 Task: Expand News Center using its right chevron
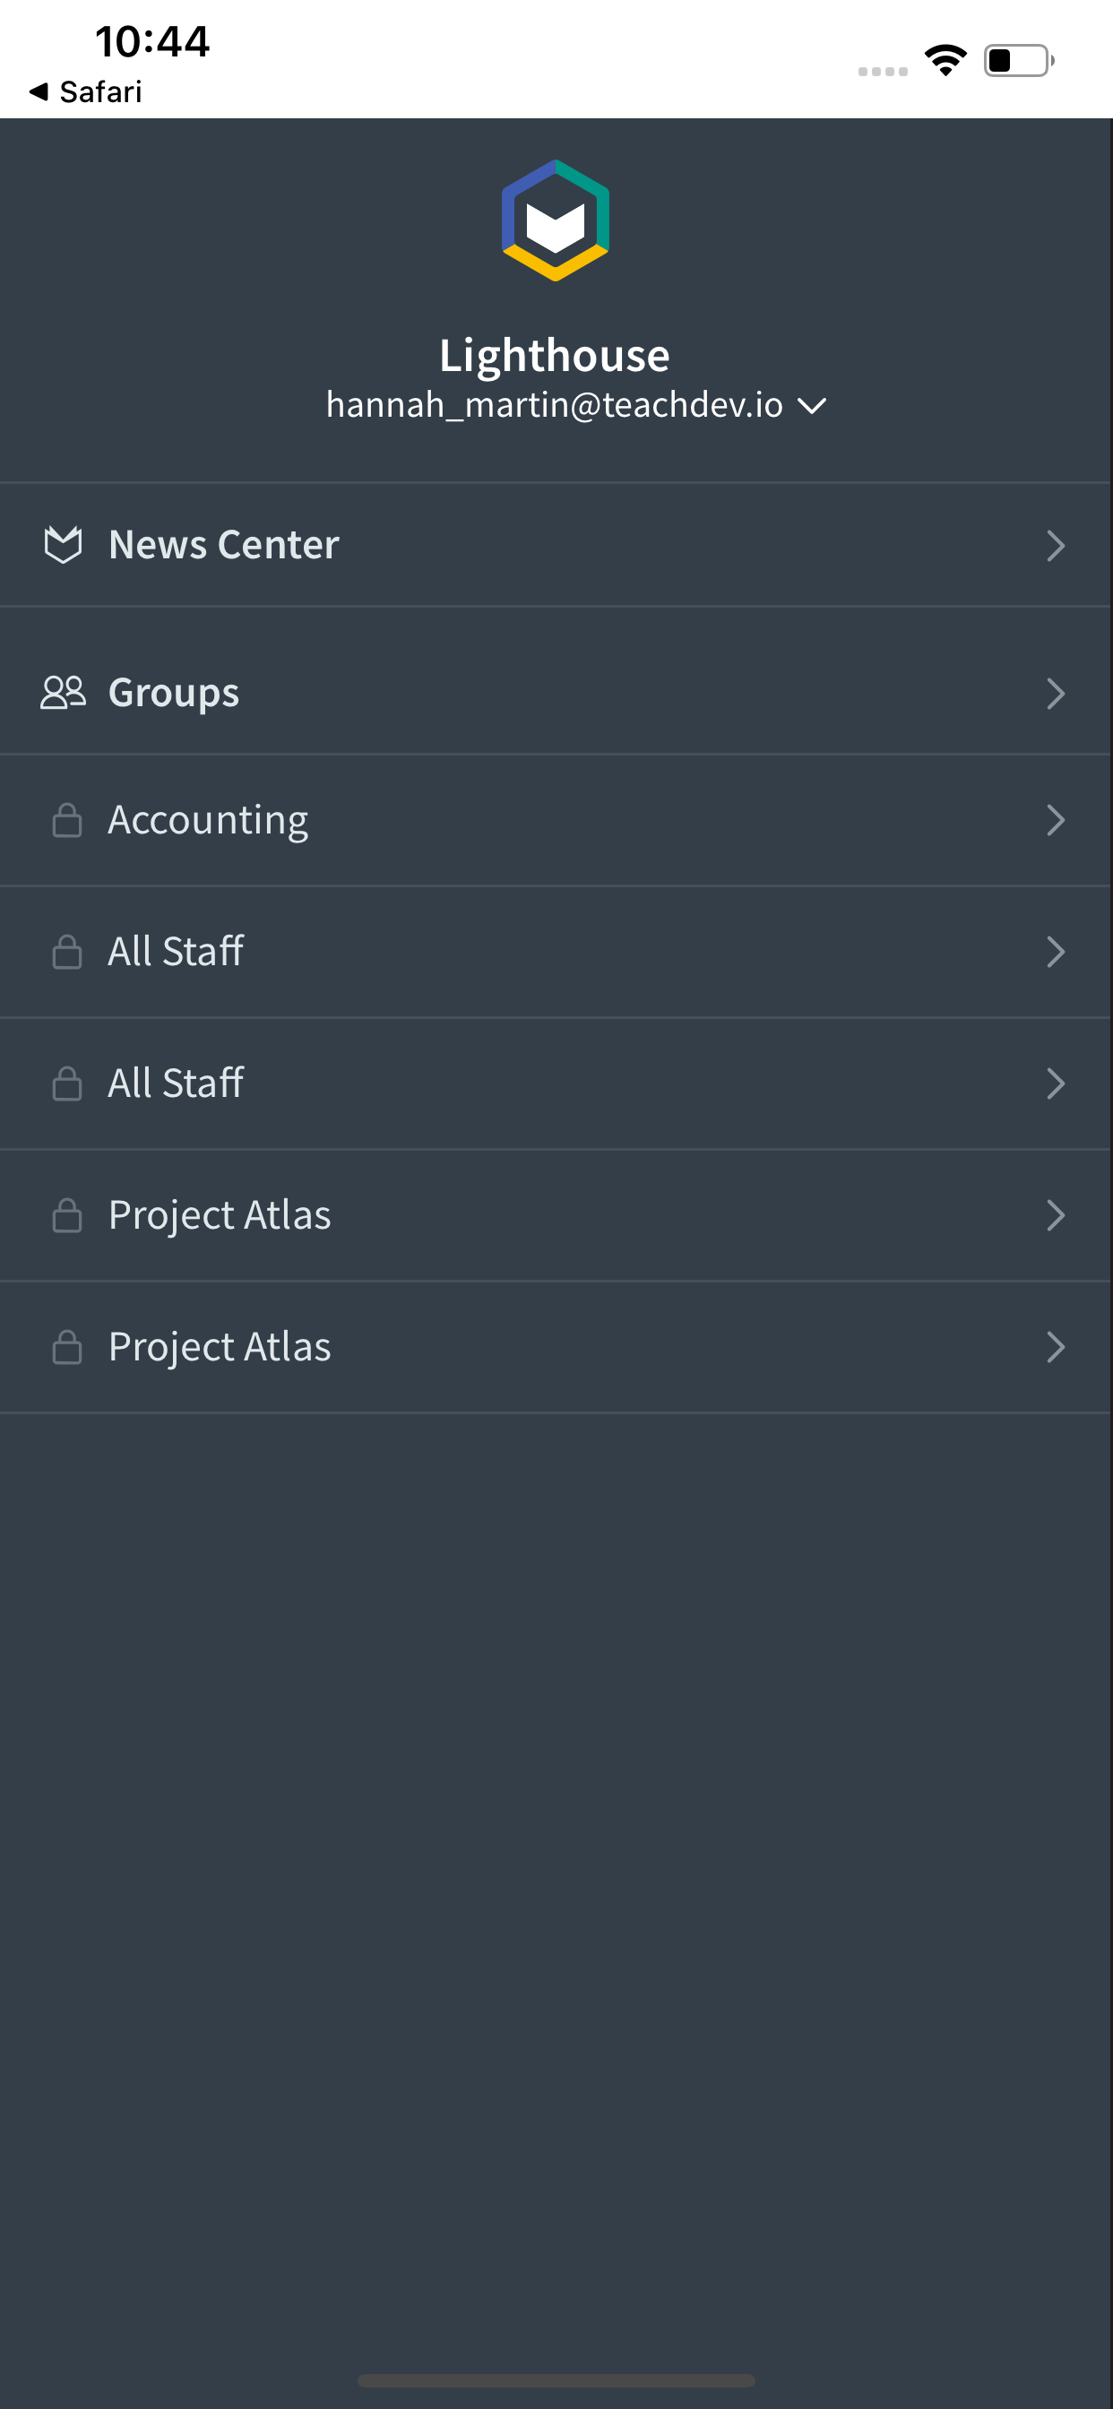(x=1055, y=545)
